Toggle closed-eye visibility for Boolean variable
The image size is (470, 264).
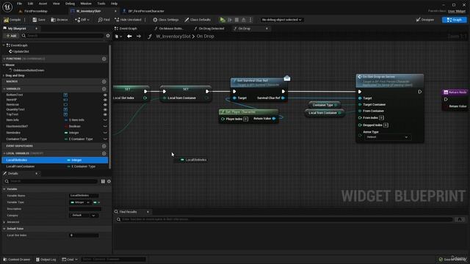pos(105,126)
